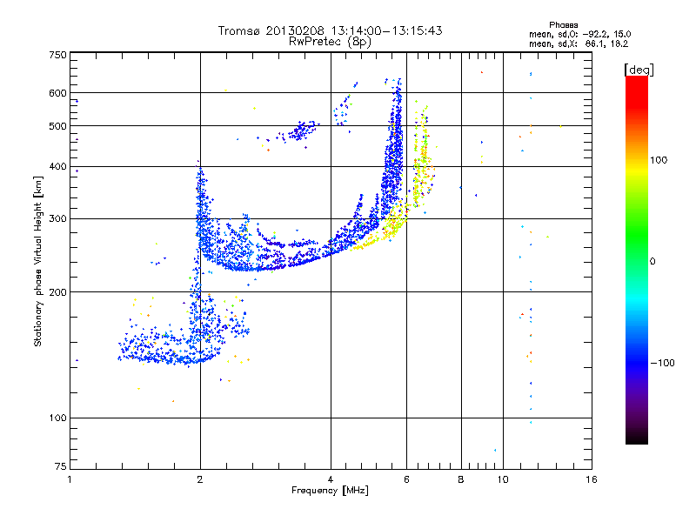The image size is (696, 522).
Task: Click the y-axis tick label '400'
Action: pos(58,167)
